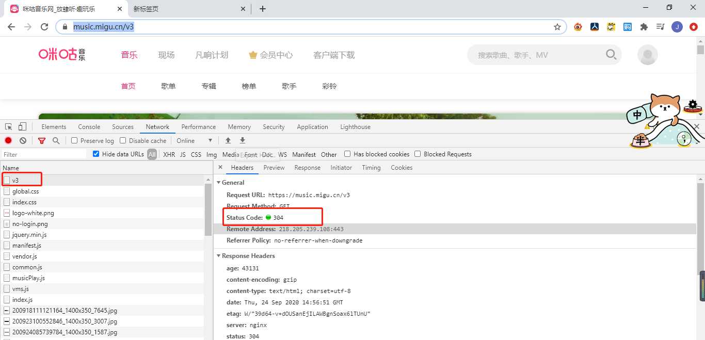This screenshot has height=340, width=705.
Task: Click the request list scrollbar thumb
Action: point(208,209)
